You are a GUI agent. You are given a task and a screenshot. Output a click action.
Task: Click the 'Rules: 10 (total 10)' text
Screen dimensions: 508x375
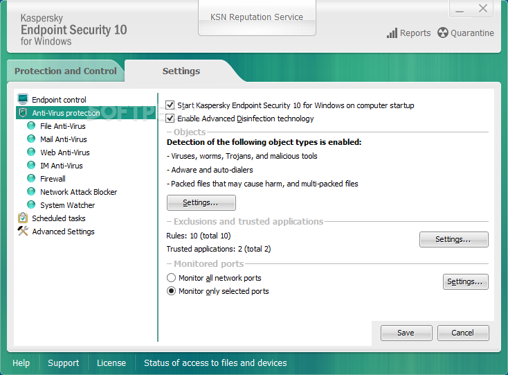click(198, 236)
